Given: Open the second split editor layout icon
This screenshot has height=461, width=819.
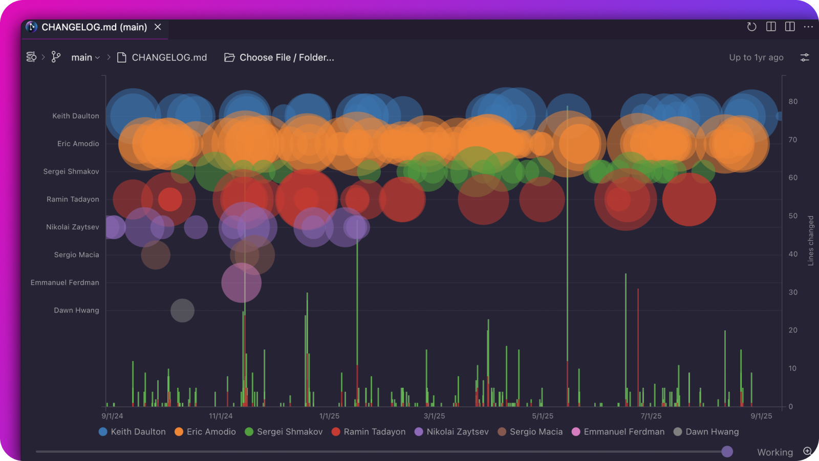Looking at the screenshot, I should 790,27.
